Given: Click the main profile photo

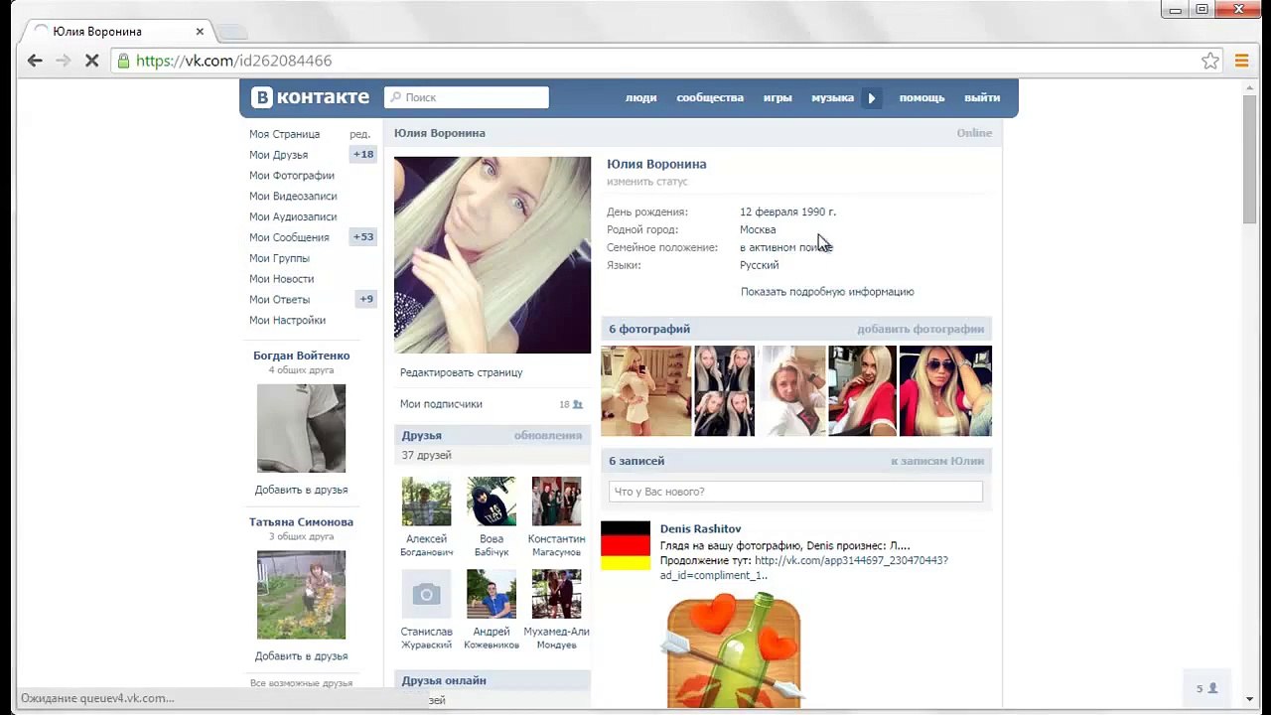Looking at the screenshot, I should click(493, 254).
